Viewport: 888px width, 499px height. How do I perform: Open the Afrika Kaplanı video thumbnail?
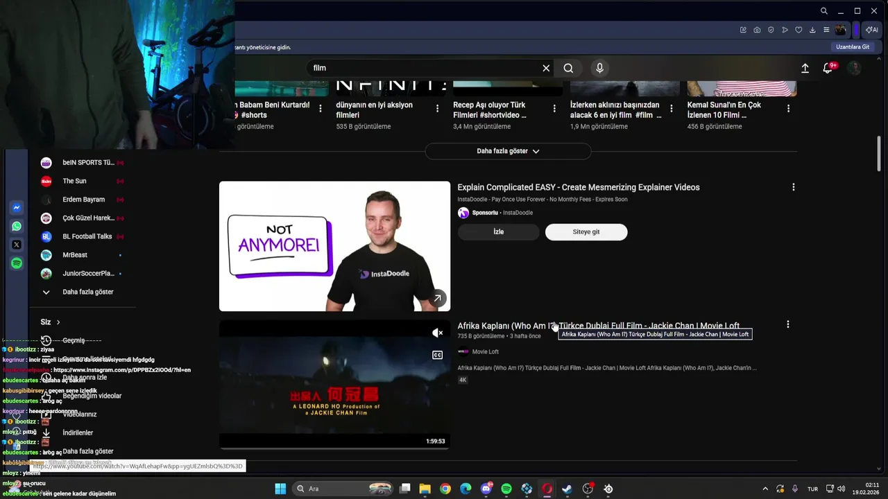[x=334, y=385]
